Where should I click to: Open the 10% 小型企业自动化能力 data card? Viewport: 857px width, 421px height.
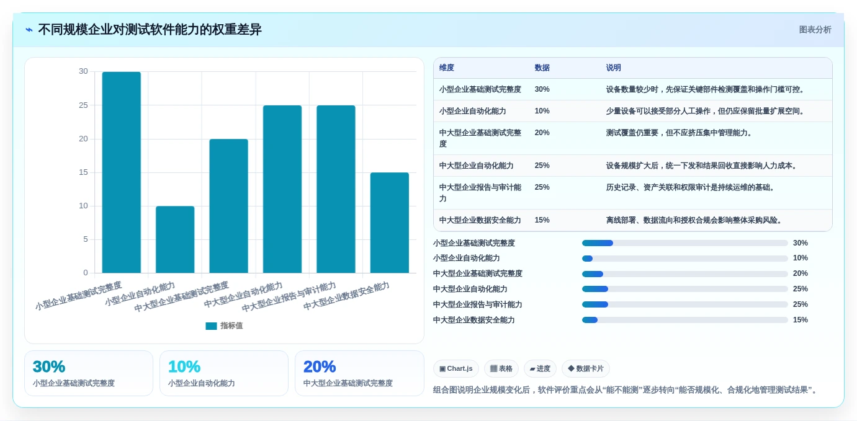pyautogui.click(x=224, y=373)
